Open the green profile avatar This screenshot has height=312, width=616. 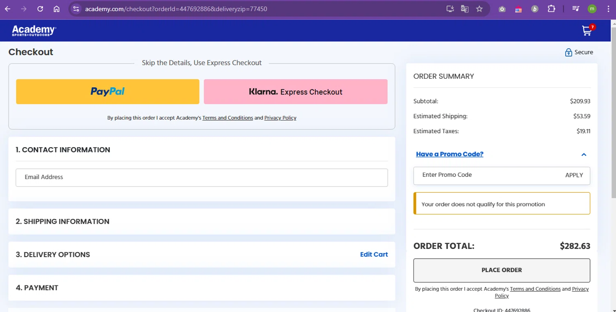[592, 9]
